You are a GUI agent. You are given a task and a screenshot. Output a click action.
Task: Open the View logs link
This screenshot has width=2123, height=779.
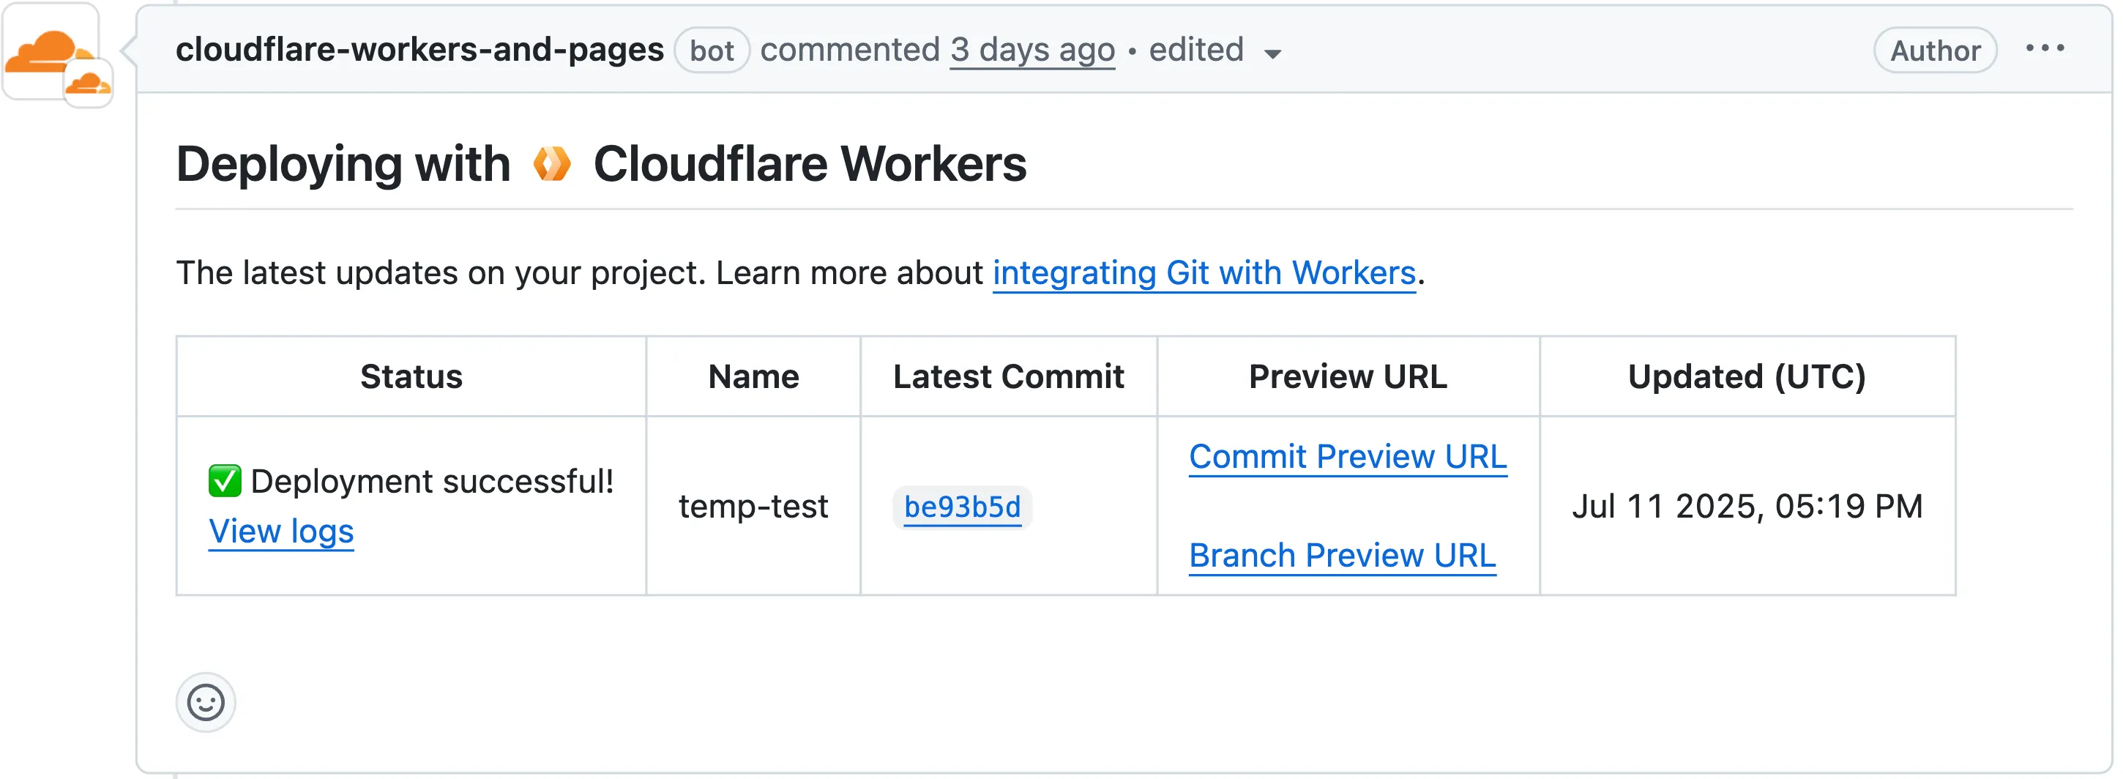pyautogui.click(x=281, y=532)
